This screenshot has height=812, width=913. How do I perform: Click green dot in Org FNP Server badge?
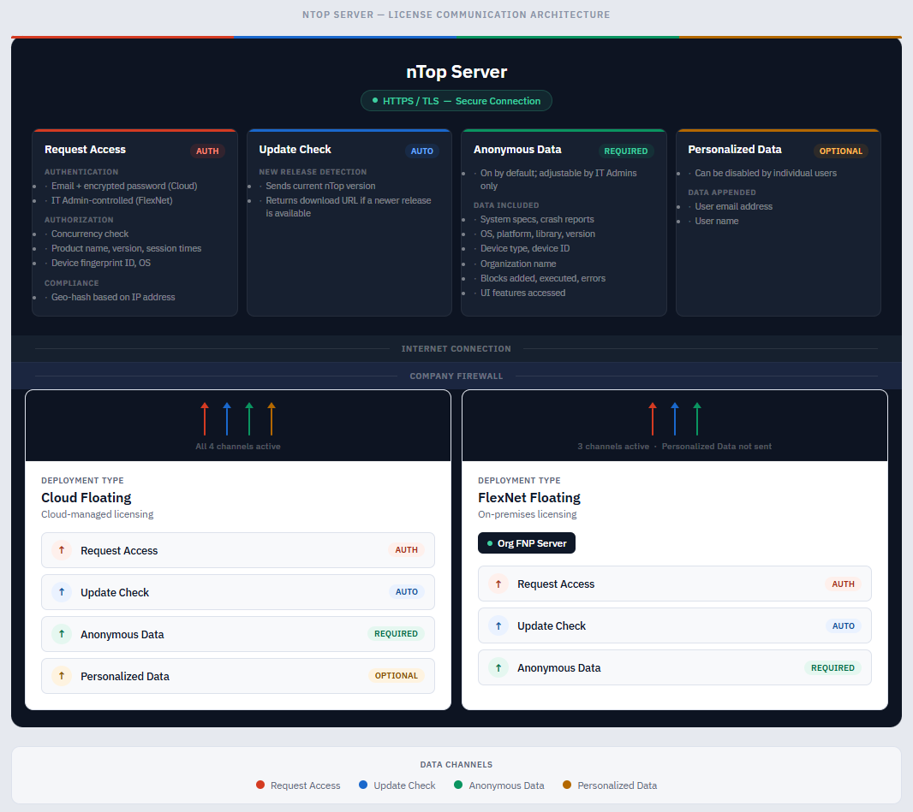490,543
